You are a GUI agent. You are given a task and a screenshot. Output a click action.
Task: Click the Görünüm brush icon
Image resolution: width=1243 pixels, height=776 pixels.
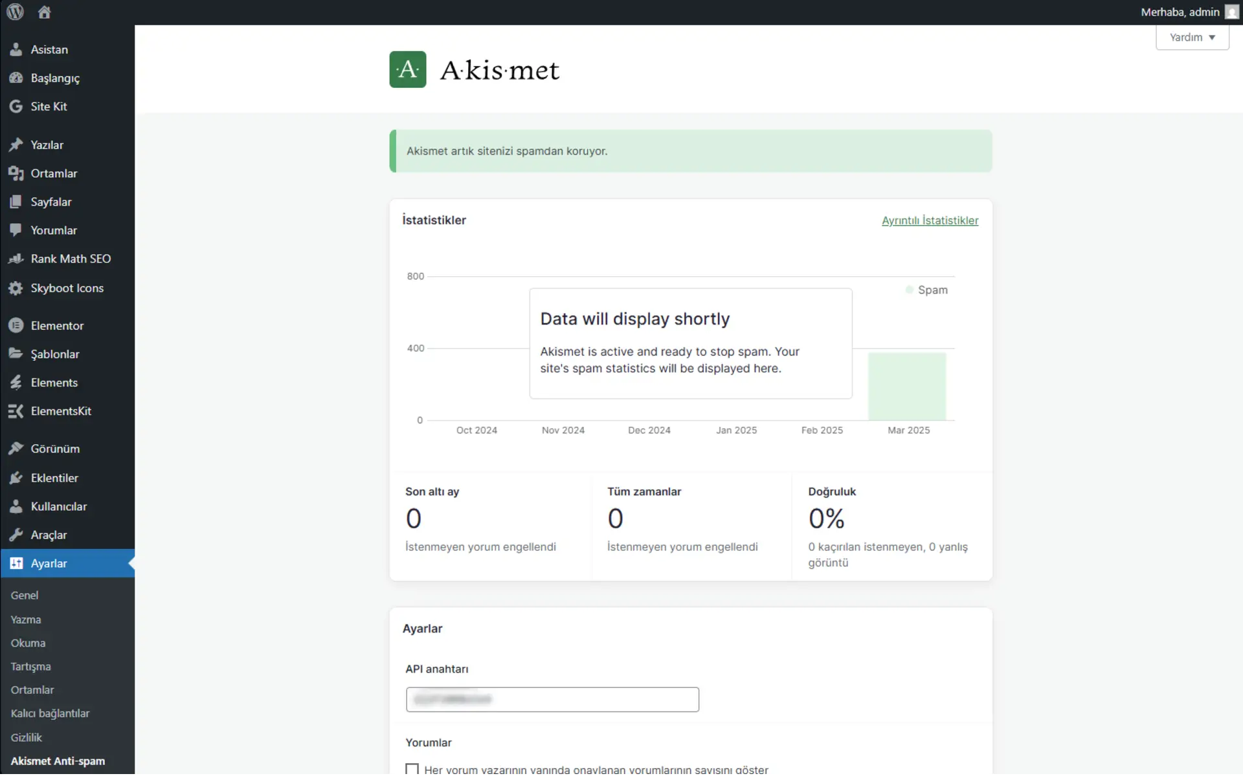coord(16,449)
